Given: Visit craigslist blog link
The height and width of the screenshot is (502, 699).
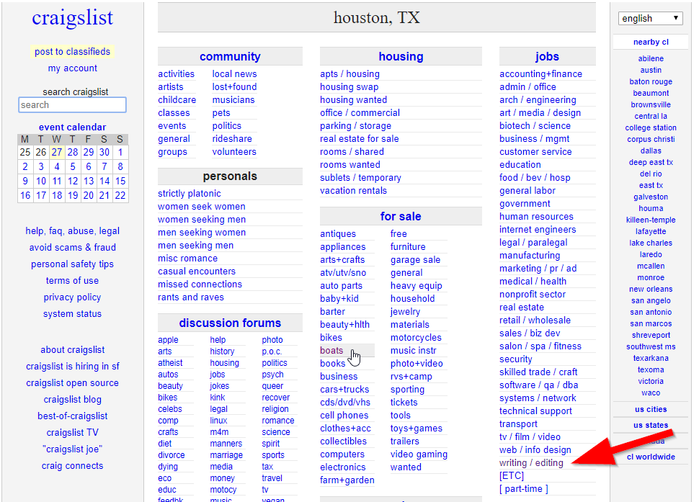Looking at the screenshot, I should pos(72,400).
